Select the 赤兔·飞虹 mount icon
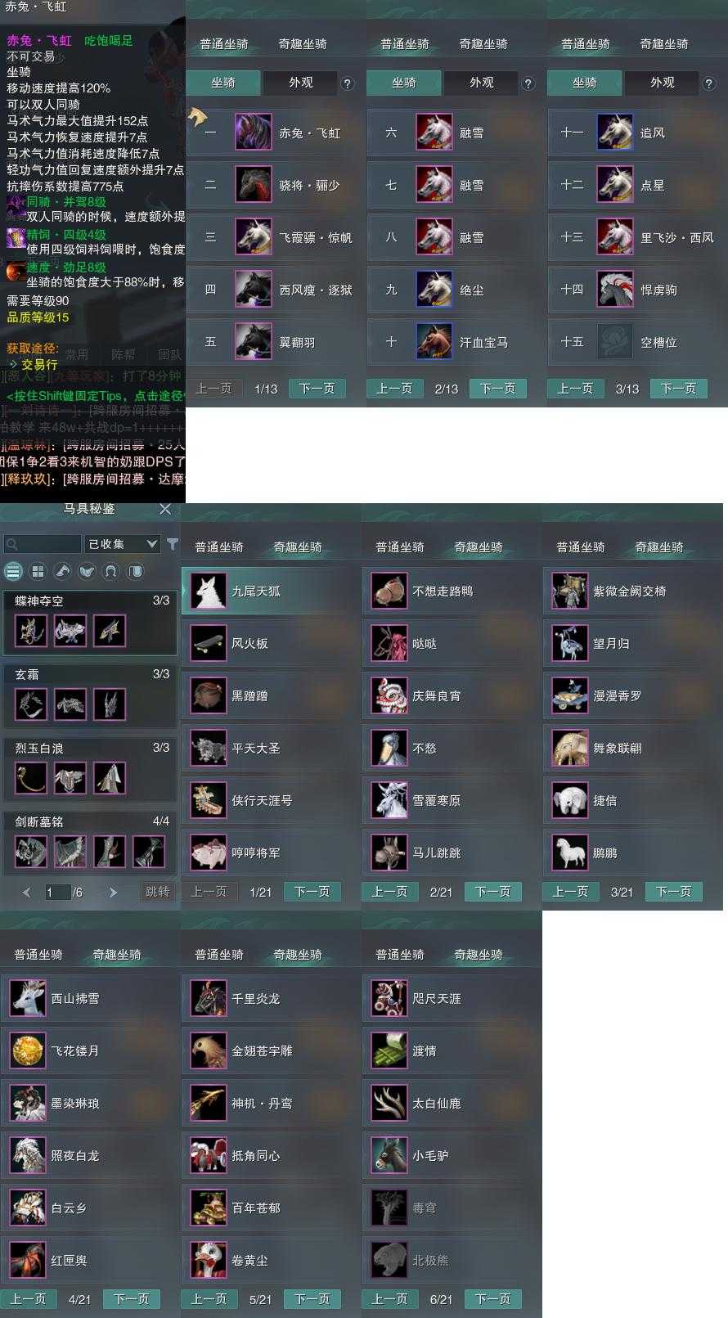Image resolution: width=728 pixels, height=1318 pixels. [x=254, y=133]
